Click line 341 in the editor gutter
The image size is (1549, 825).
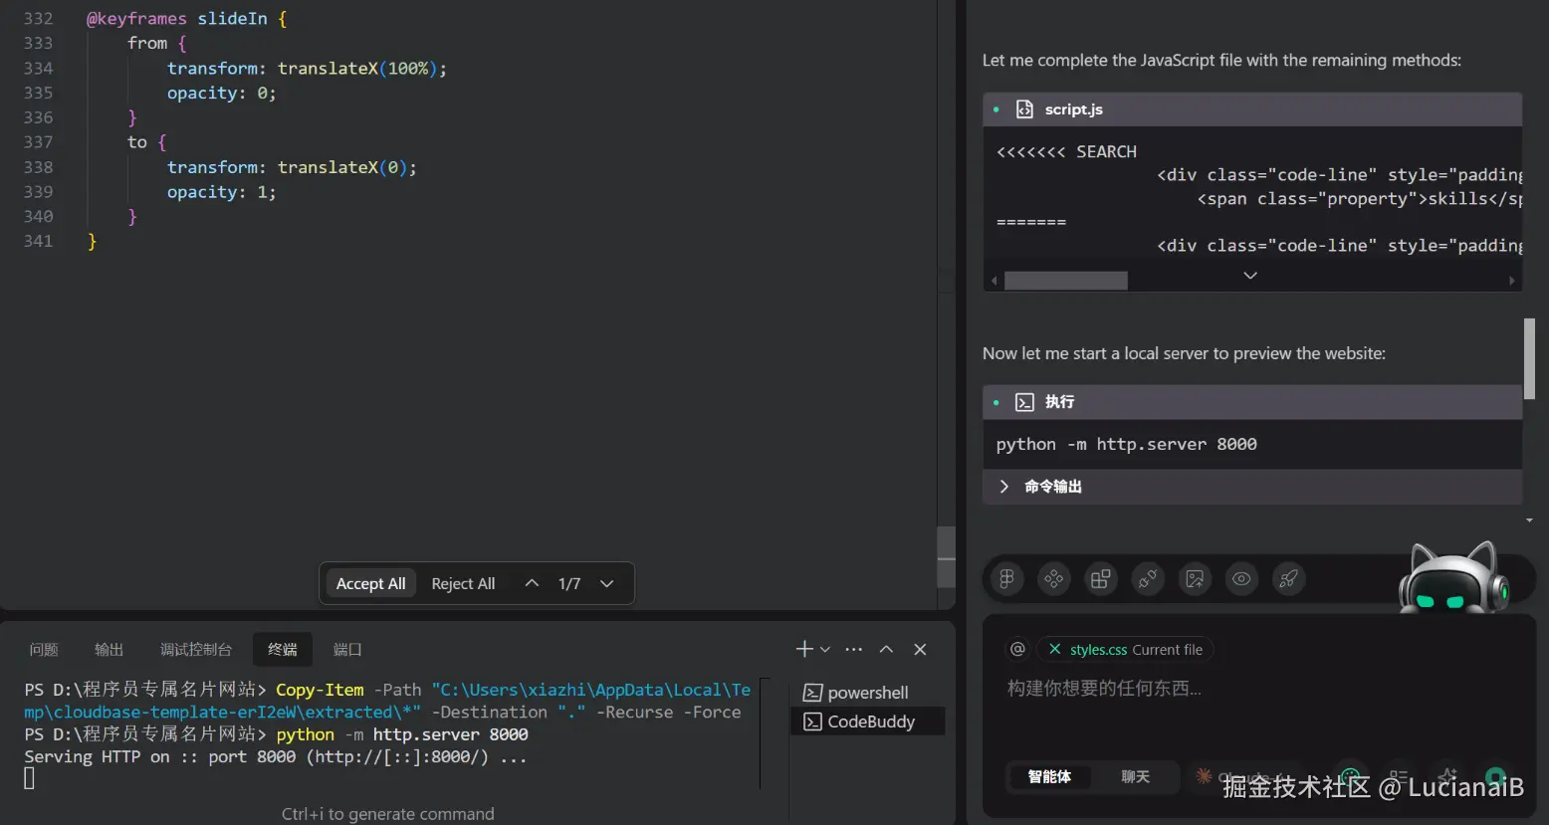pyautogui.click(x=38, y=241)
